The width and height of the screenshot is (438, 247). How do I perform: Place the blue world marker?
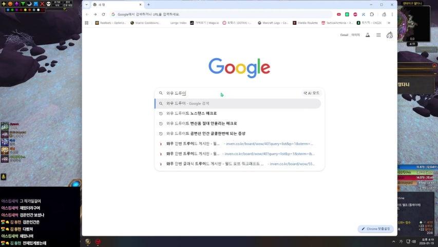point(8,10)
